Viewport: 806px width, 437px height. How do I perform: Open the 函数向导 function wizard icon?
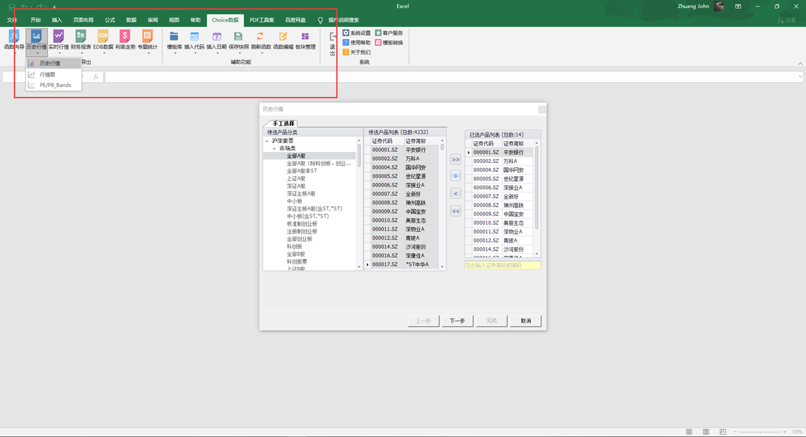click(14, 36)
